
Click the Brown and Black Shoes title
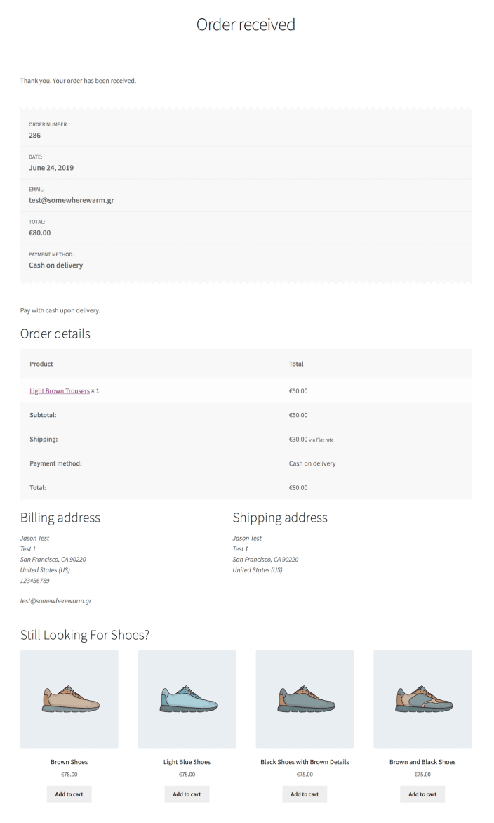(x=422, y=762)
